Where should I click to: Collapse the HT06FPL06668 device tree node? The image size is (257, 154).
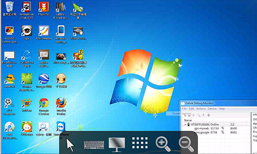[185, 125]
